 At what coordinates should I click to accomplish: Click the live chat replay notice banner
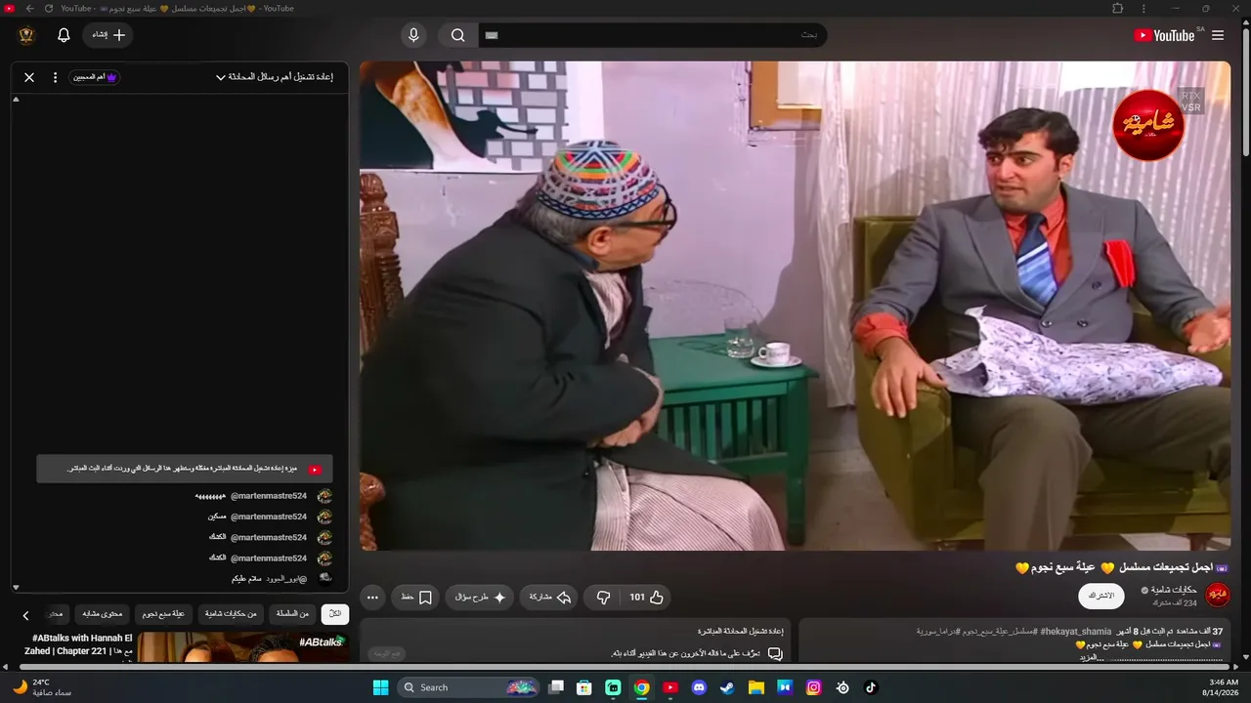[185, 469]
